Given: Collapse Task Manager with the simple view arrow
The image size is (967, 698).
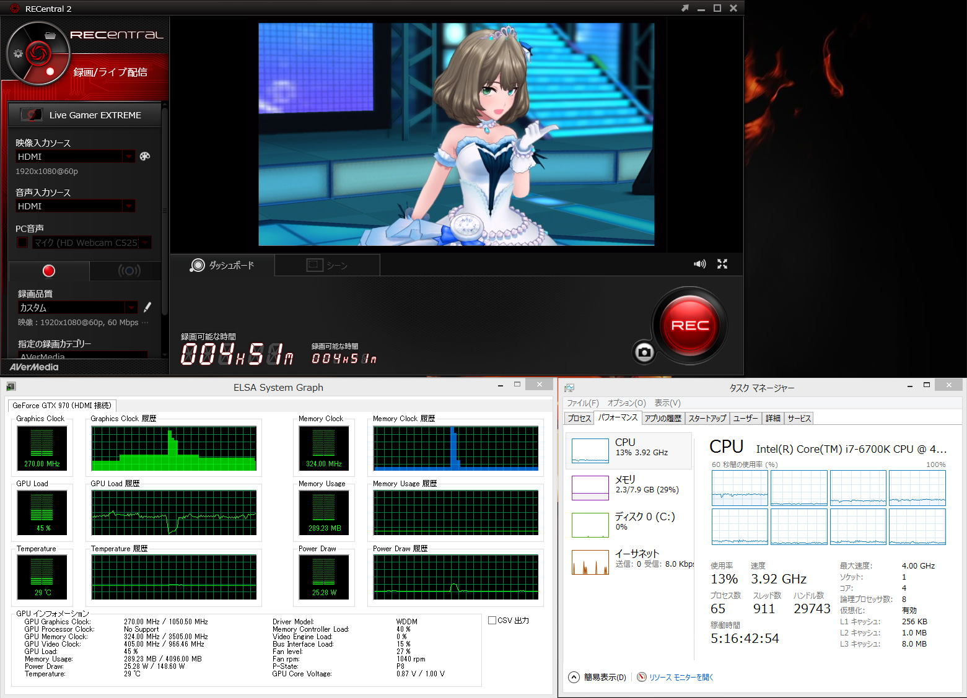Looking at the screenshot, I should tap(574, 677).
